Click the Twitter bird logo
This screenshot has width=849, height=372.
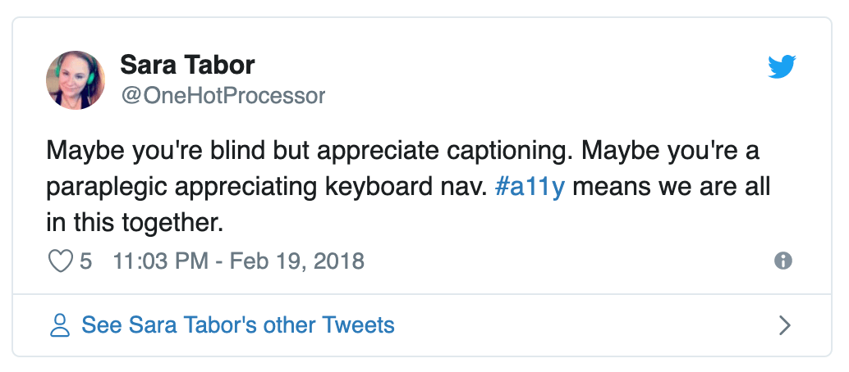pos(782,66)
